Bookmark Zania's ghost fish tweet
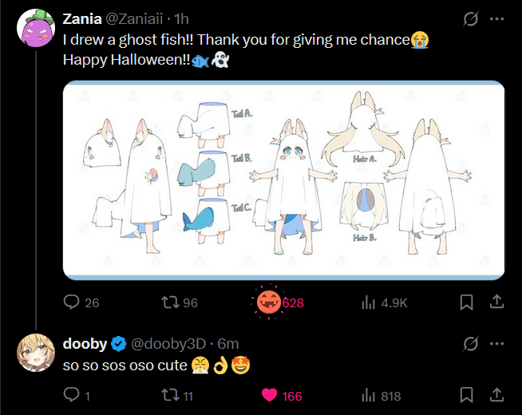Screen dimensions: 522x415 [x=466, y=302]
